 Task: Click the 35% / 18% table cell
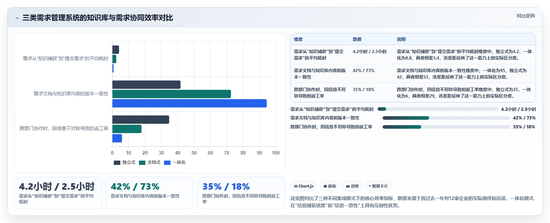(x=364, y=90)
